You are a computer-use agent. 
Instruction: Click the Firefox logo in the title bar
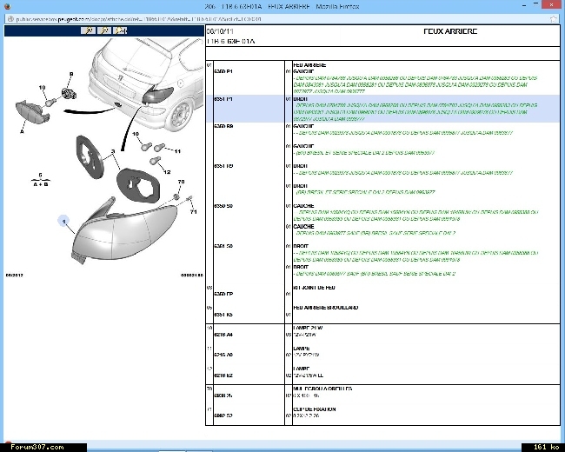coord(7,6)
